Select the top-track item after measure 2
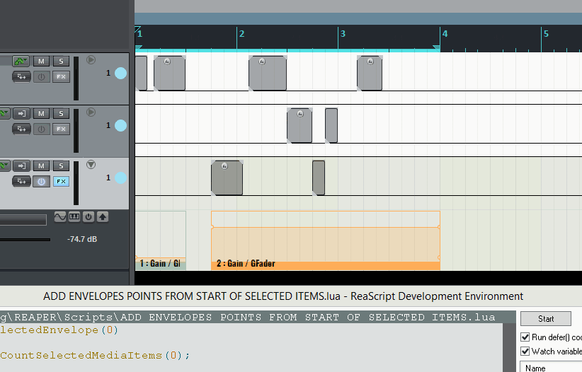Viewport: 582px width, 372px height. pos(268,73)
